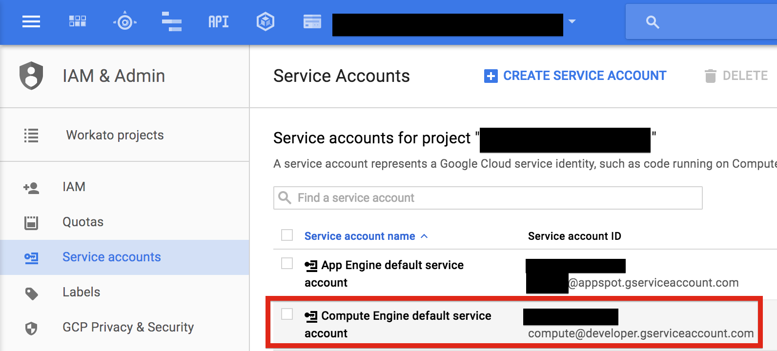Click the dashboard grid icon in top bar

(x=78, y=21)
